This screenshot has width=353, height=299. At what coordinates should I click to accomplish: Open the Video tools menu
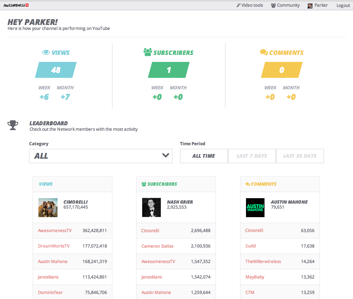point(250,5)
